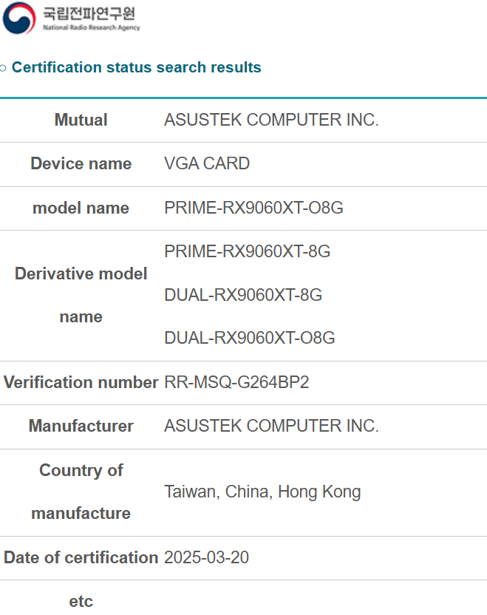The height and width of the screenshot is (615, 487).
Task: Click the Mutual row label
Action: point(81,120)
